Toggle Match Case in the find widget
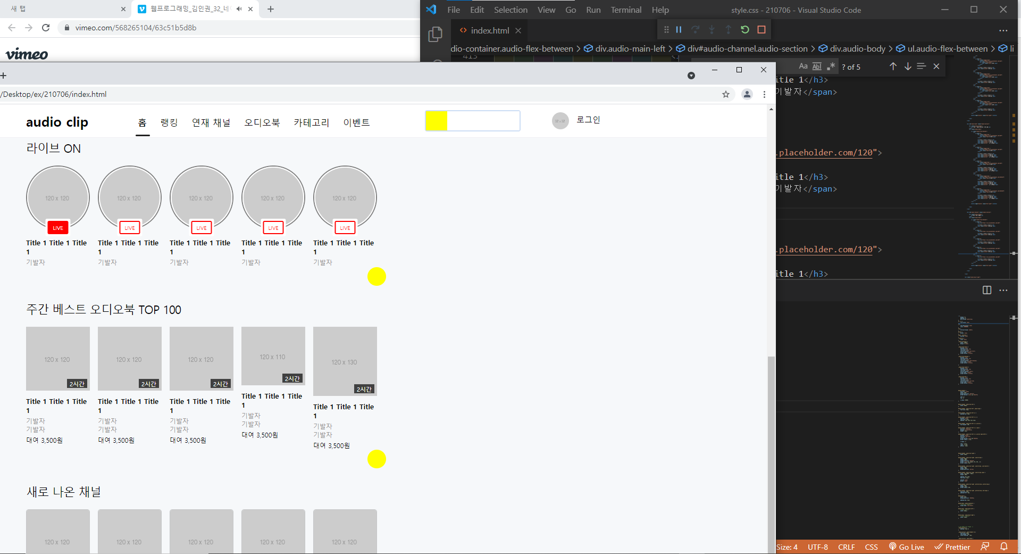 pyautogui.click(x=803, y=67)
